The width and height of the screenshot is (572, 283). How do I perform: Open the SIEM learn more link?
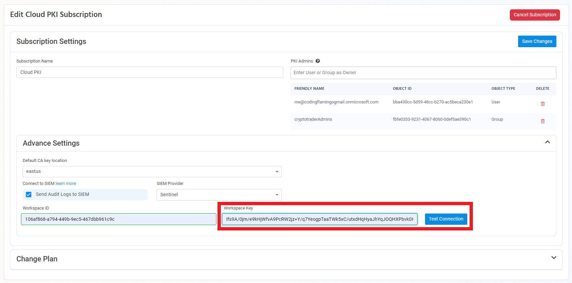click(x=66, y=184)
